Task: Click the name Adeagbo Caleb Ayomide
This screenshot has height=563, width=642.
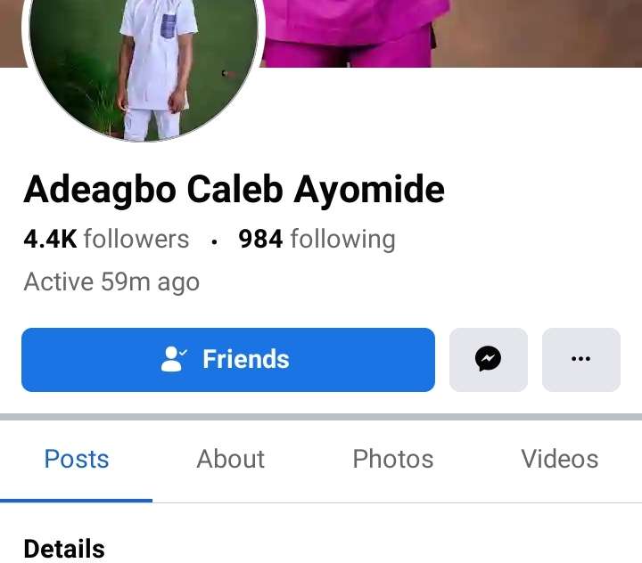Action: (x=235, y=190)
